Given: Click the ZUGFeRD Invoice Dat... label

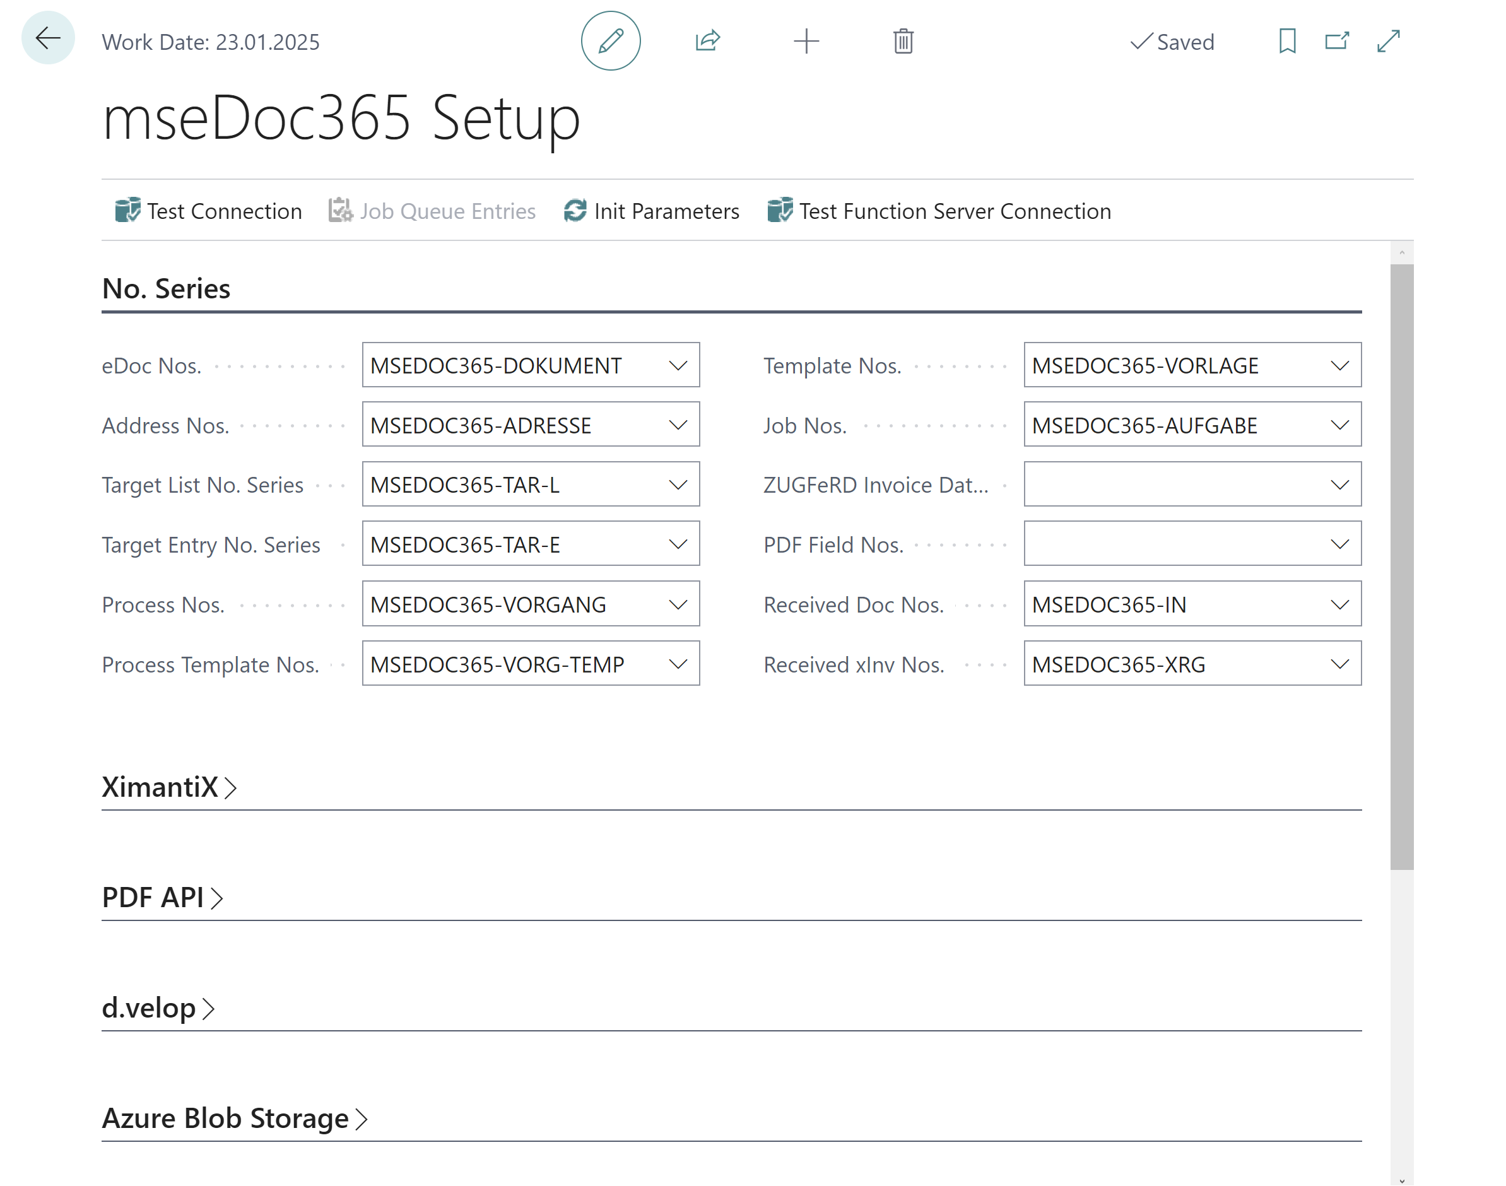Looking at the screenshot, I should pyautogui.click(x=876, y=484).
